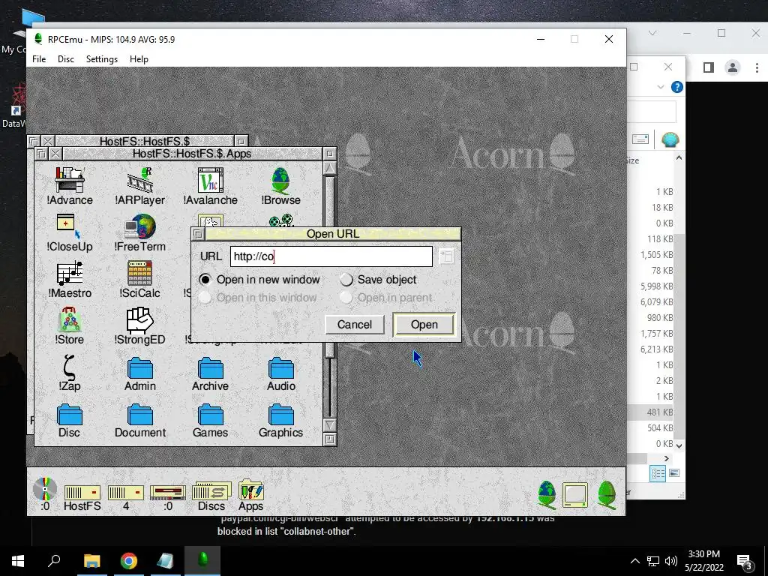Screen dimensions: 768x576
Task: Click into the URL text field
Action: (331, 256)
